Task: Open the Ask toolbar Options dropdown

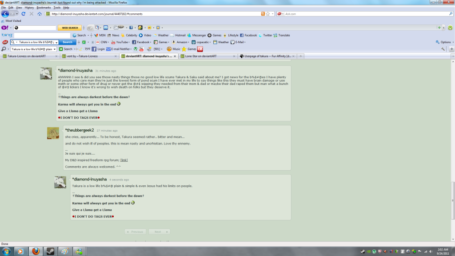Action: click(x=445, y=42)
